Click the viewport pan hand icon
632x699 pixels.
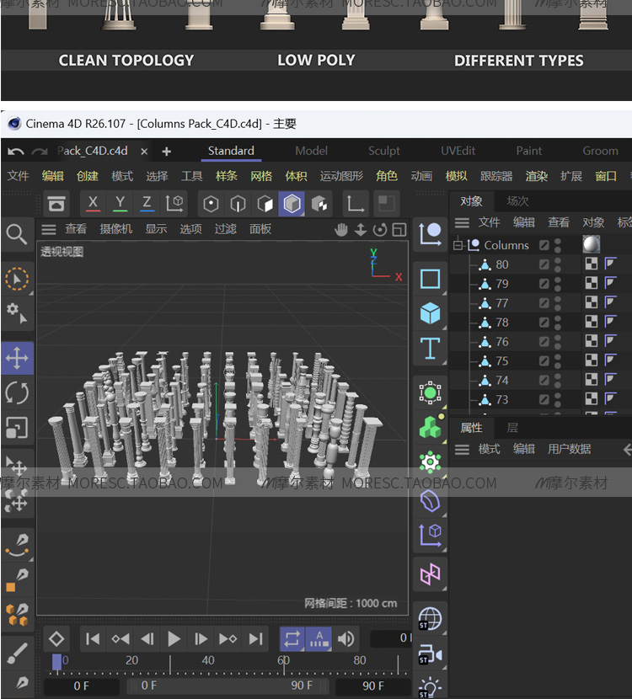[341, 230]
